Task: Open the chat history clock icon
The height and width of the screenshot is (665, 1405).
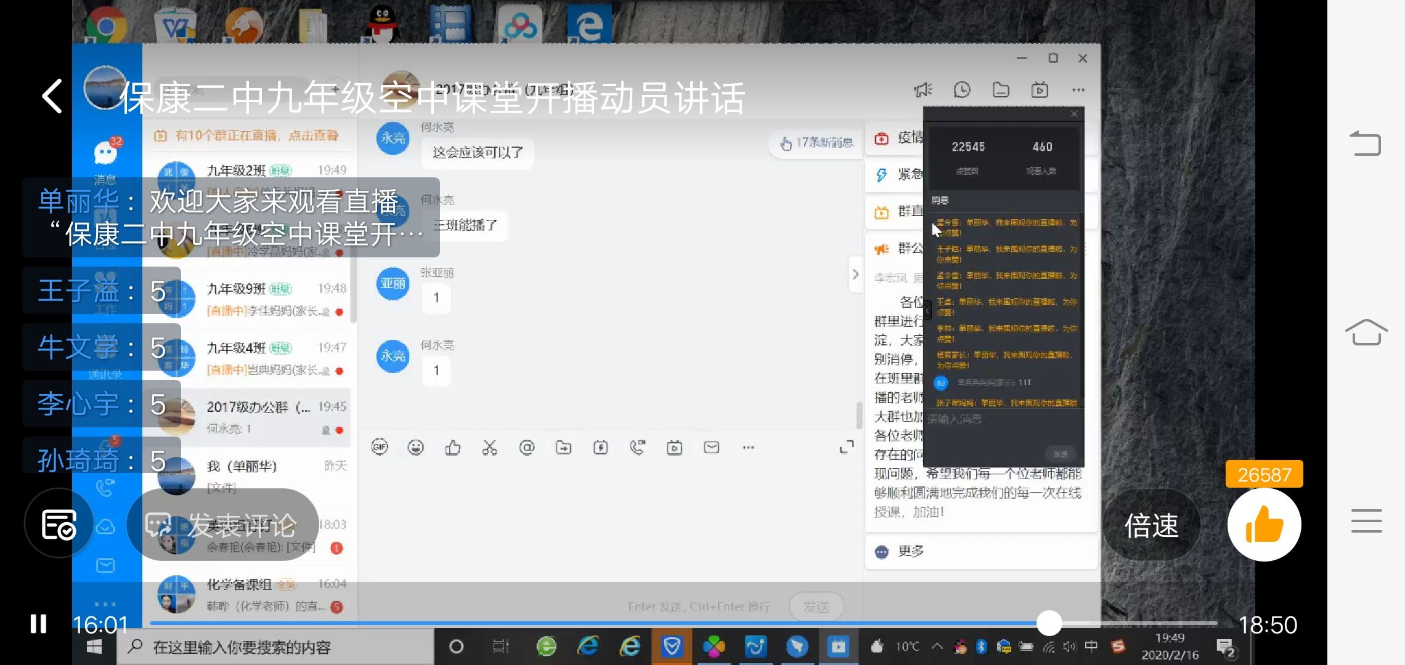Action: [962, 90]
